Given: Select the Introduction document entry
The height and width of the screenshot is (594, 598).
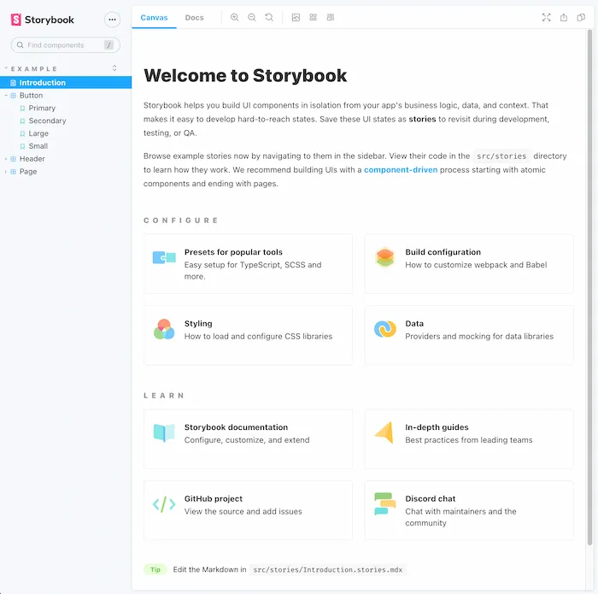Looking at the screenshot, I should click(x=66, y=82).
